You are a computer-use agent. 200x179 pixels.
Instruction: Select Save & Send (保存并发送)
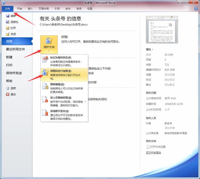[14, 73]
